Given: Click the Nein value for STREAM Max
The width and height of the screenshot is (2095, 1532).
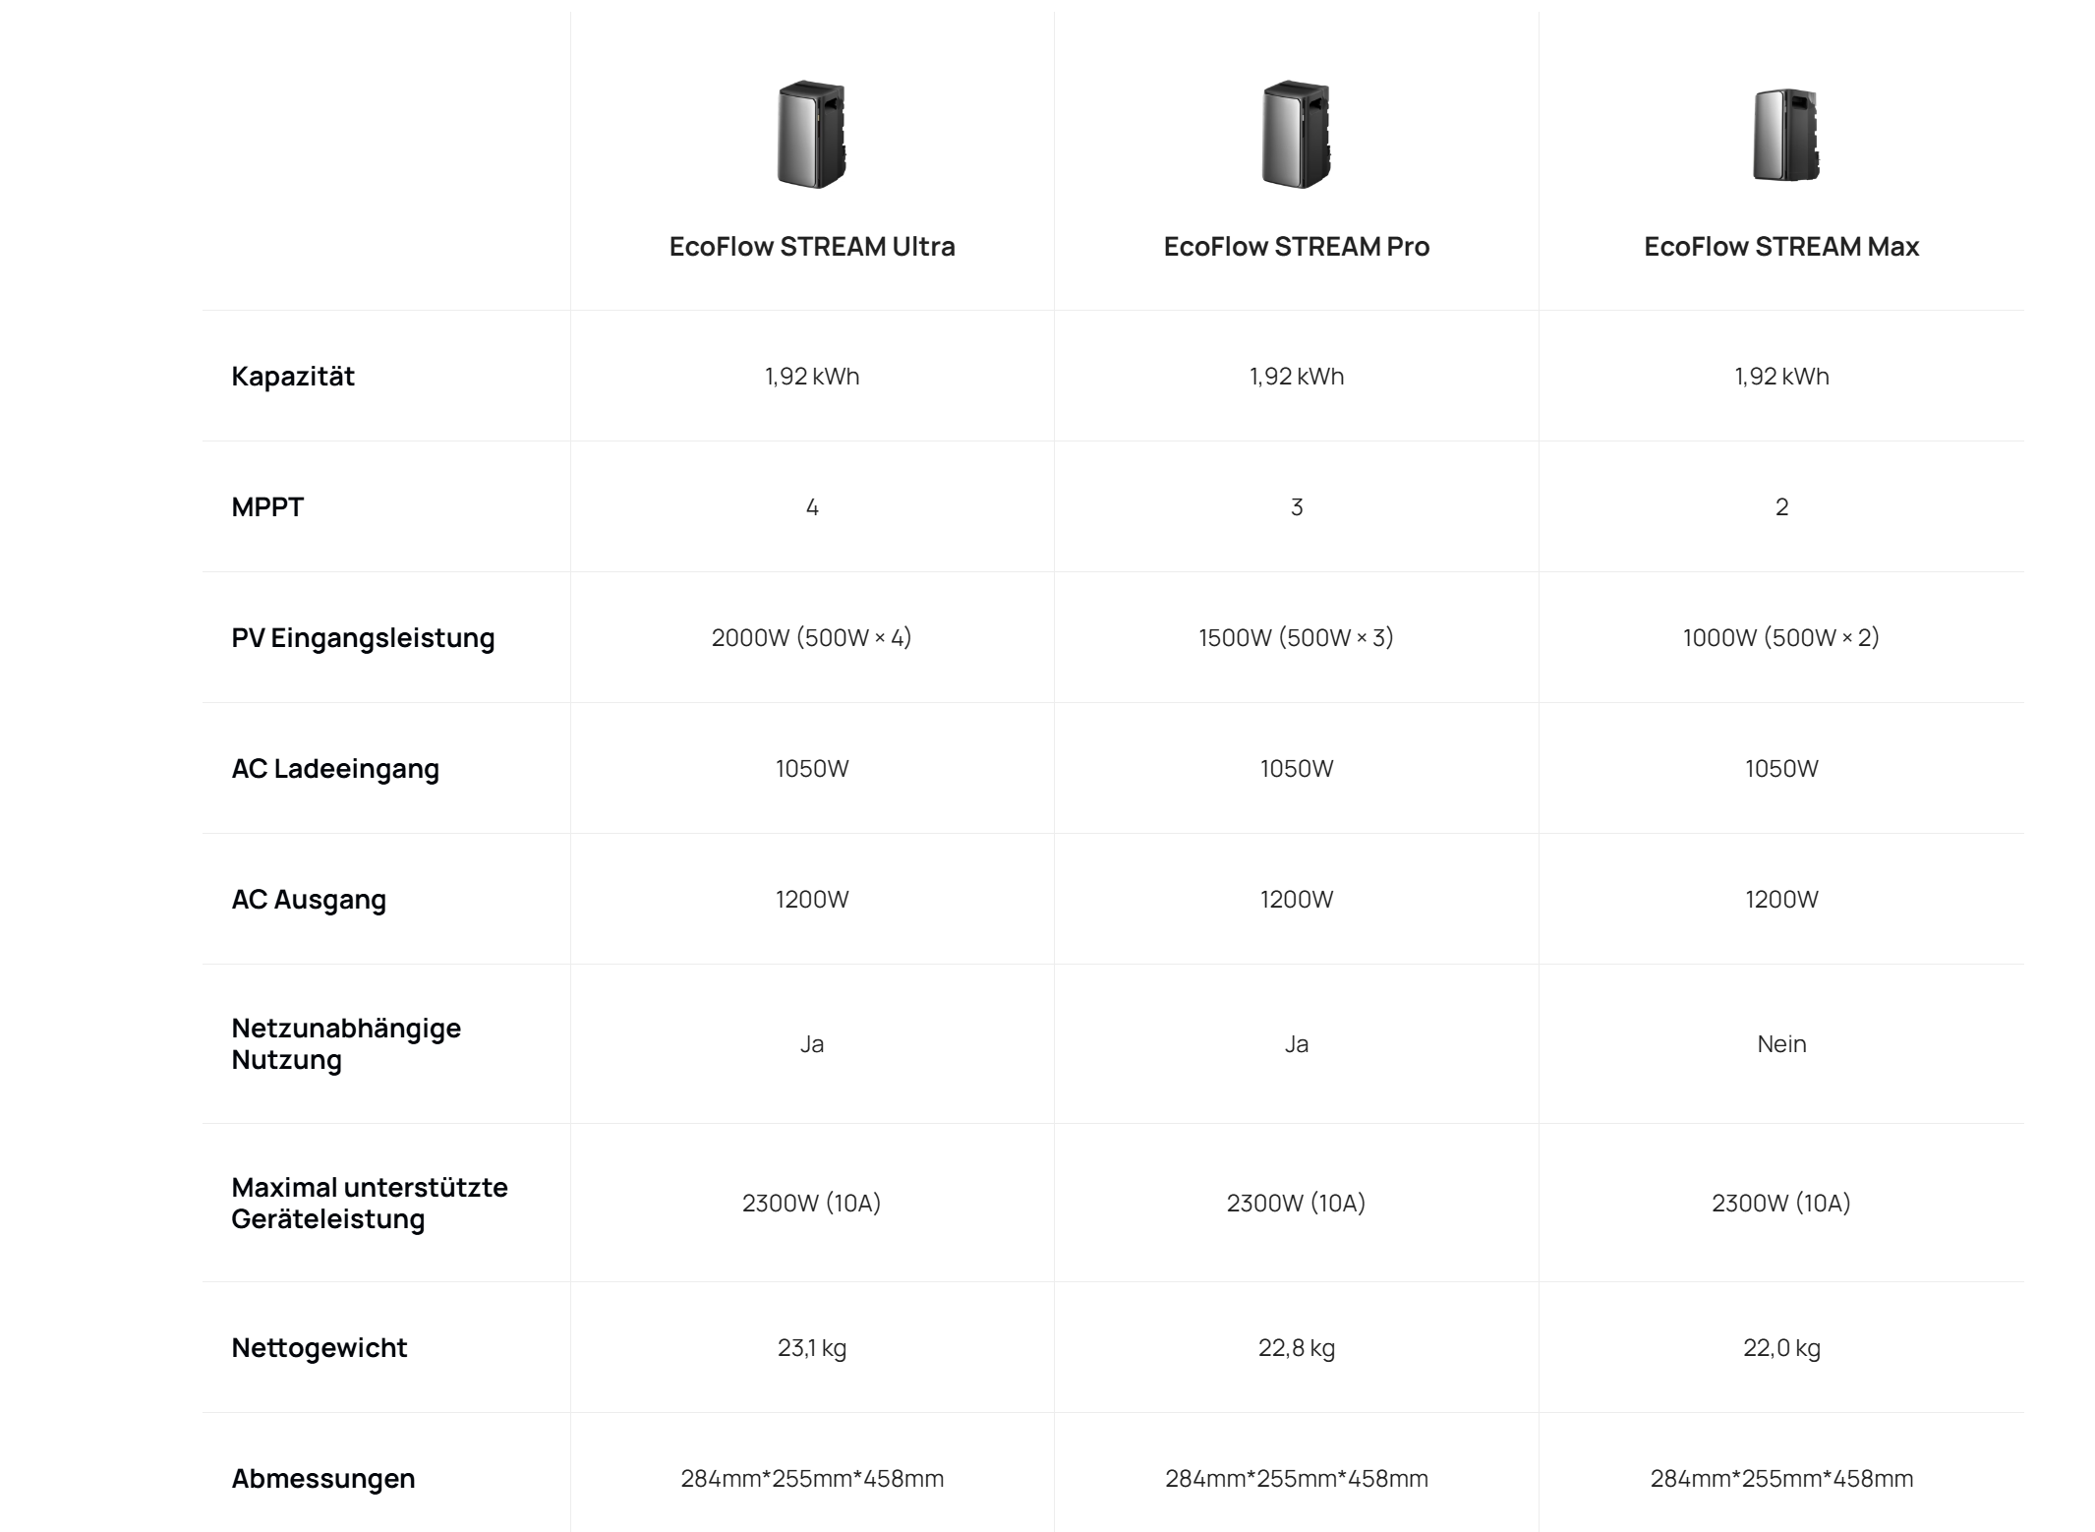Looking at the screenshot, I should click(1781, 1044).
